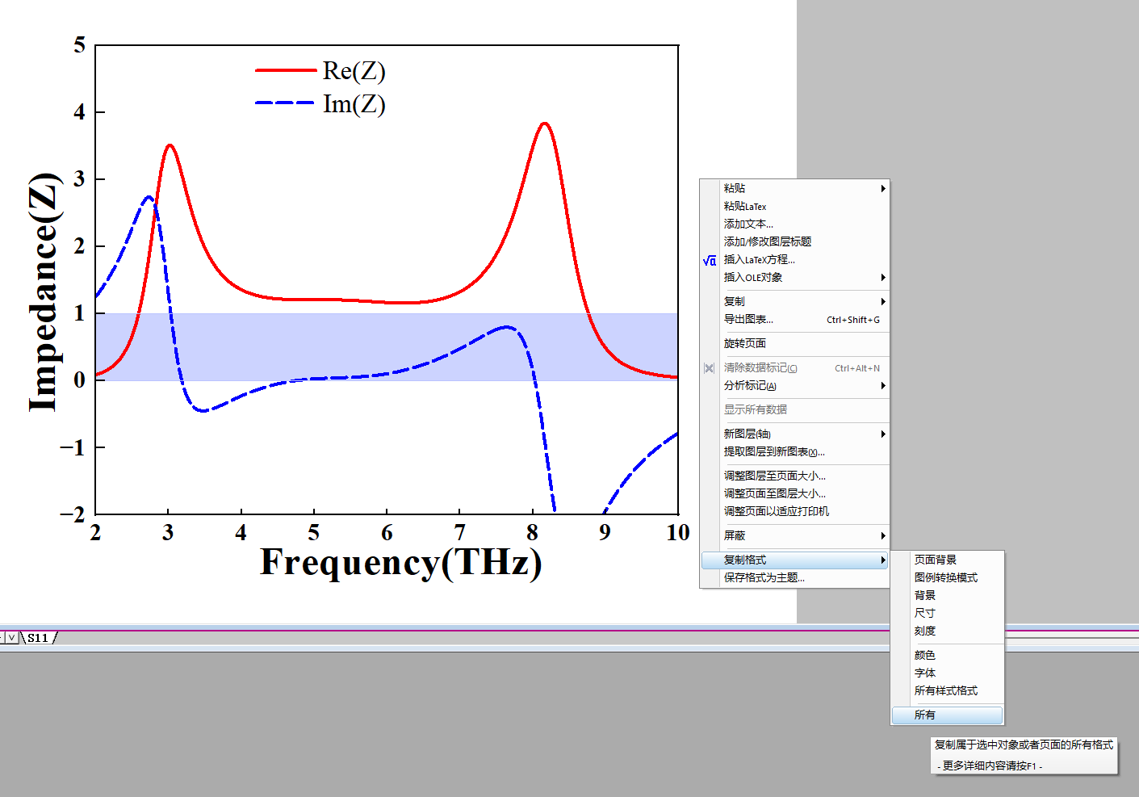Click the Re(Z) legend red line

285,71
